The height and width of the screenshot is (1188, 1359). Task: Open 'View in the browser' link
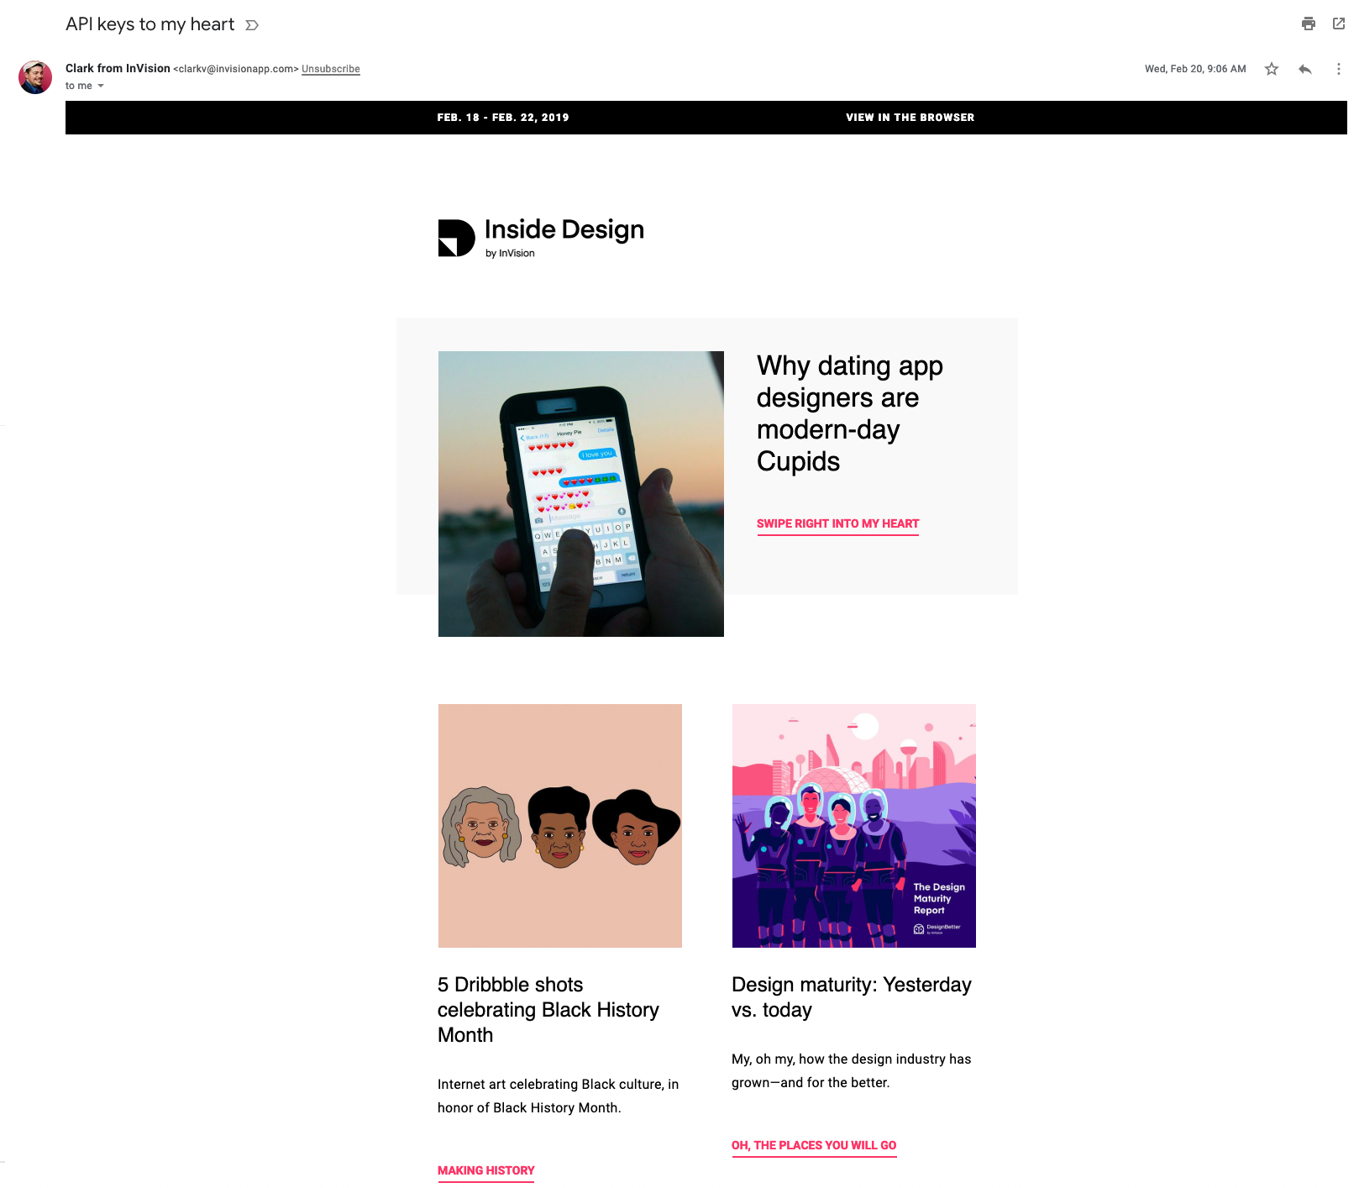click(910, 118)
